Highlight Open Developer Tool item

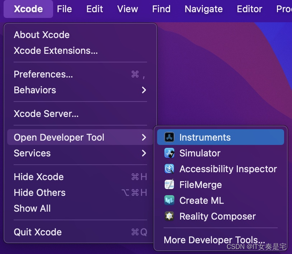(x=80, y=137)
